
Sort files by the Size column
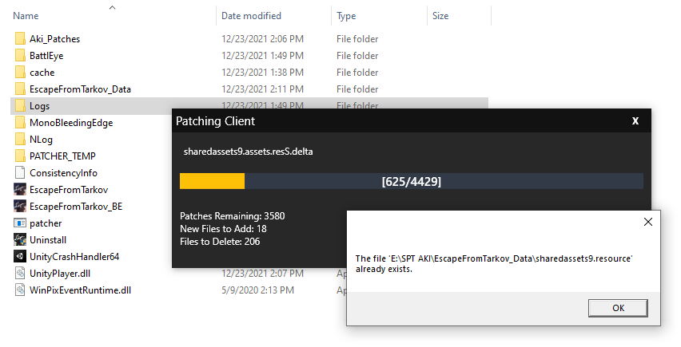[x=440, y=16]
